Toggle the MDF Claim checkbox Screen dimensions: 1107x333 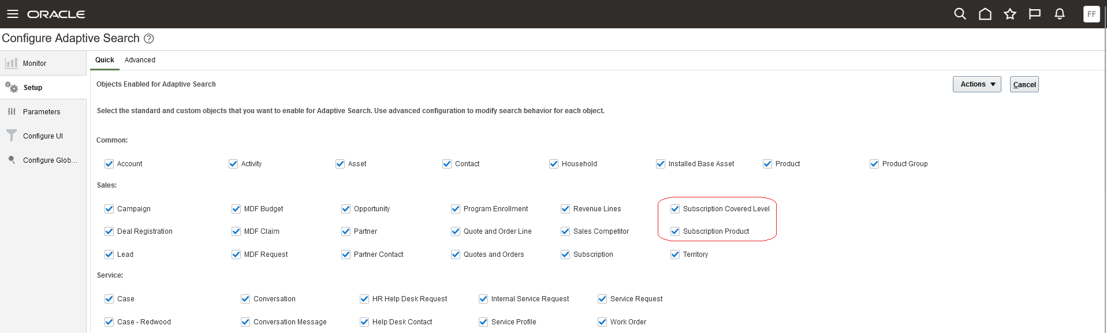pyautogui.click(x=236, y=231)
